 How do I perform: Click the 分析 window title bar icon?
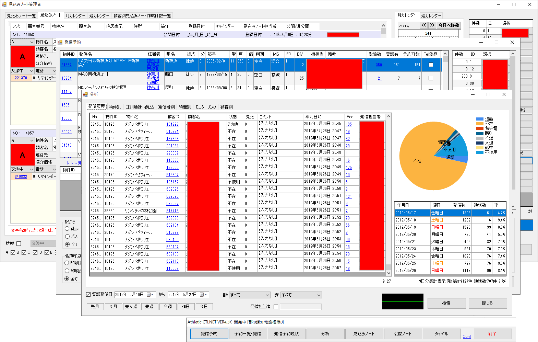[85, 94]
